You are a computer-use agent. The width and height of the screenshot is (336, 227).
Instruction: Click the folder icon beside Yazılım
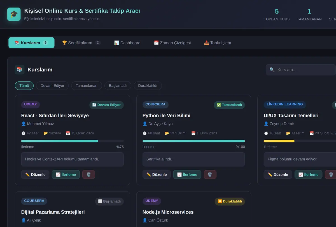click(x=46, y=133)
